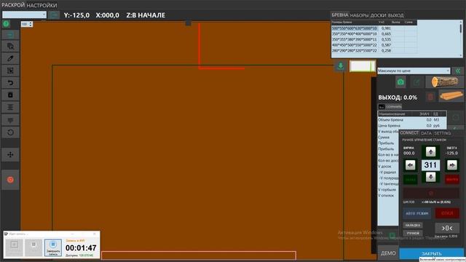This screenshot has width=466, height=262.
Task: Click the red ОТКЛ button
Action: 447,213
